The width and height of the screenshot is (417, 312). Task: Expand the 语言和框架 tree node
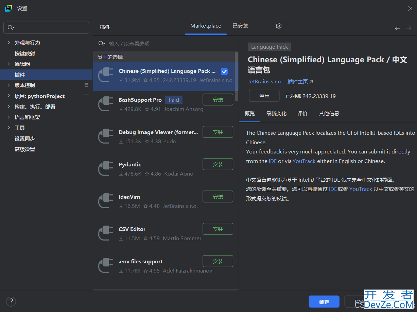8,117
